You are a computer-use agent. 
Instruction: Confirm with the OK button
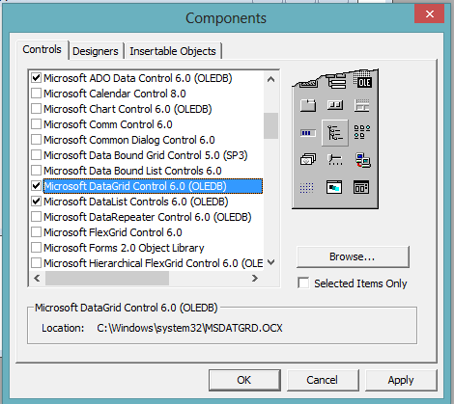(x=244, y=380)
